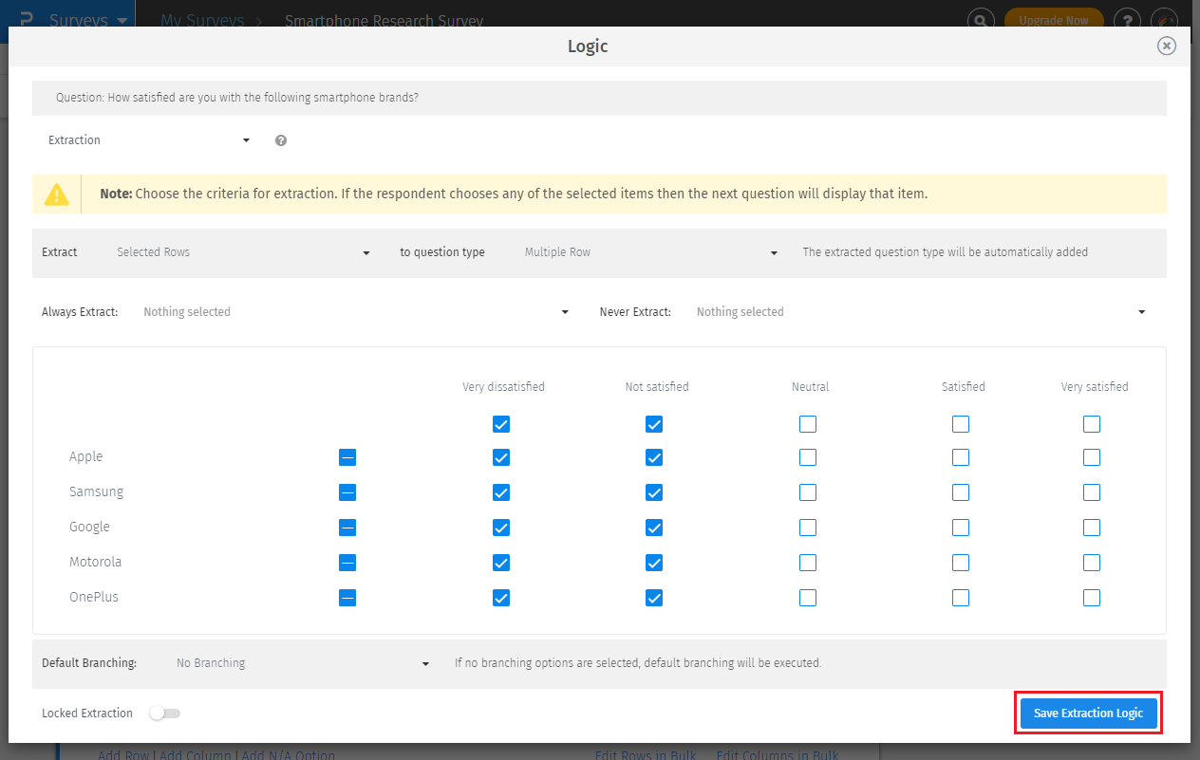
Task: Toggle the OnePlus row select-all checkbox
Action: point(347,597)
